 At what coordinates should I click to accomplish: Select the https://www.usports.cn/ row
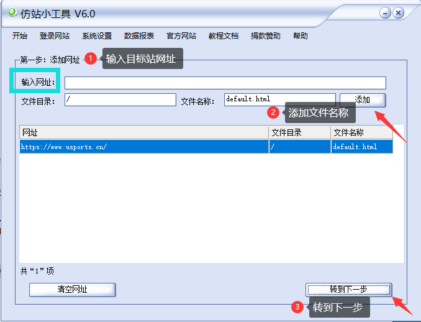[206, 147]
